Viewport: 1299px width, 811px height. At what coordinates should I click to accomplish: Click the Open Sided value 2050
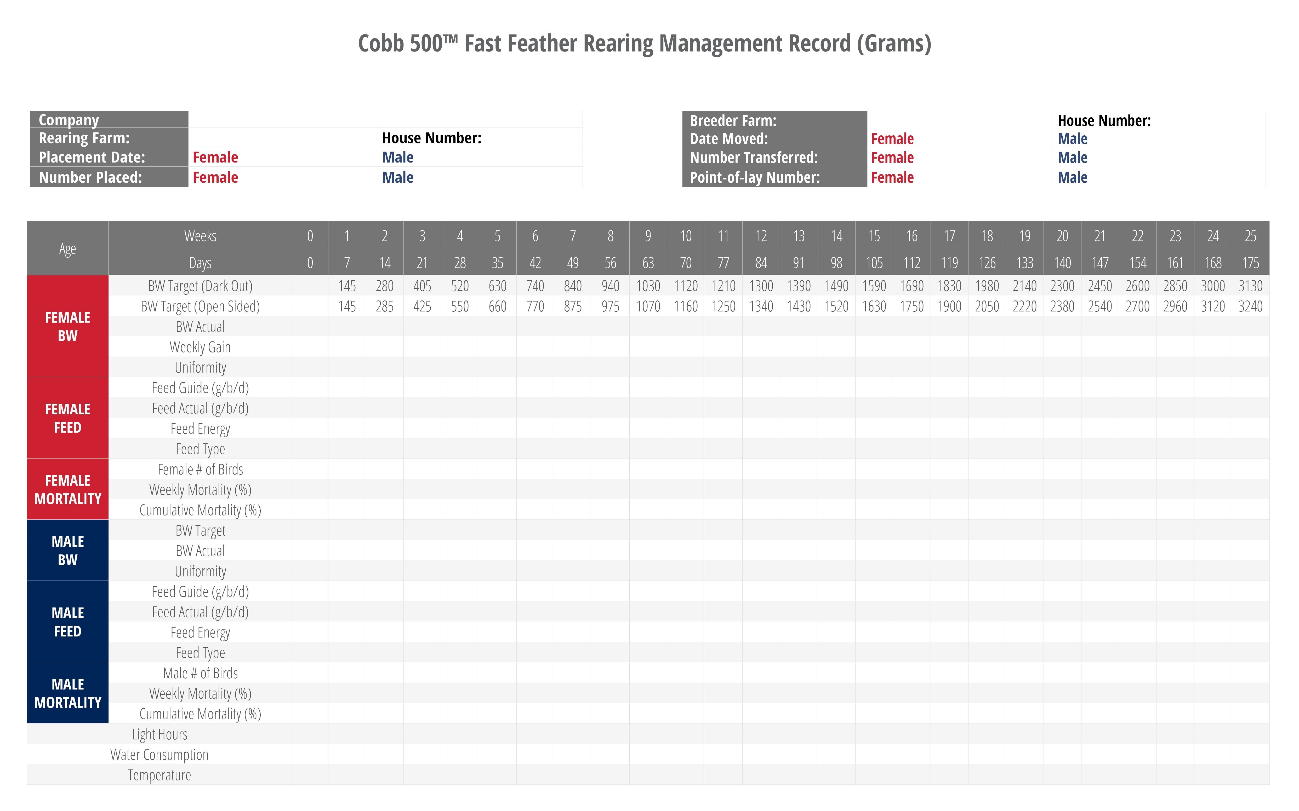[987, 306]
